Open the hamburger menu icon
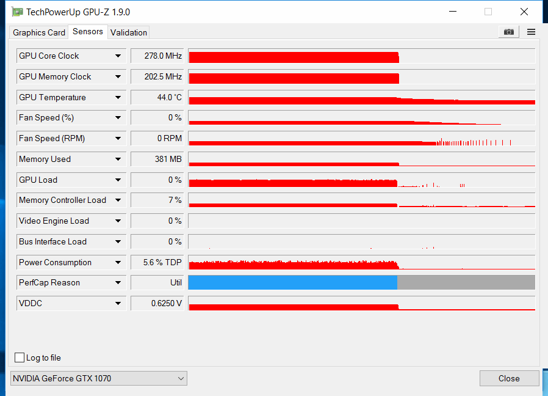The image size is (548, 396). [x=532, y=32]
